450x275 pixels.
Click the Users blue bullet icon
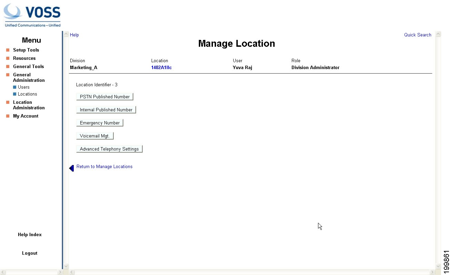(15, 87)
